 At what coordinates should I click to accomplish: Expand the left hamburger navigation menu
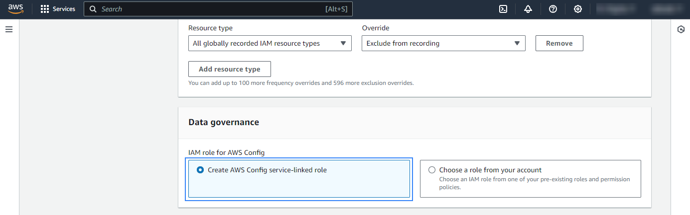click(x=8, y=30)
